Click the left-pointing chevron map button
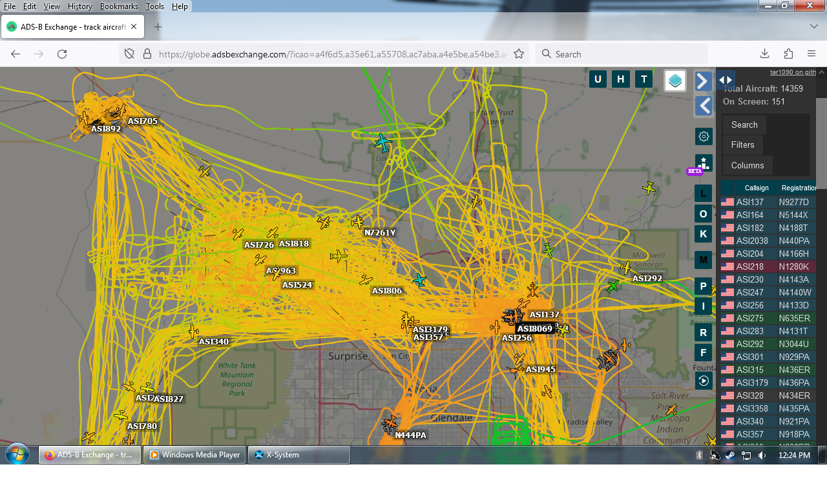This screenshot has height=489, width=827. coord(704,106)
